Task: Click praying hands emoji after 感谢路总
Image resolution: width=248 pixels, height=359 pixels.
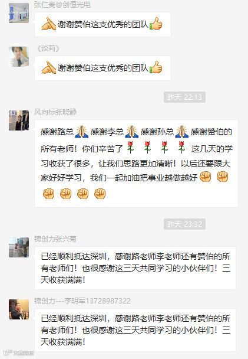Action: [82, 132]
